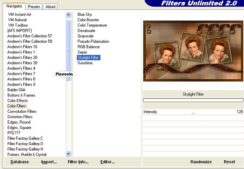This screenshot has height=169, width=244.
Task: Select Andrew's Filters 39
Action: [22, 63]
